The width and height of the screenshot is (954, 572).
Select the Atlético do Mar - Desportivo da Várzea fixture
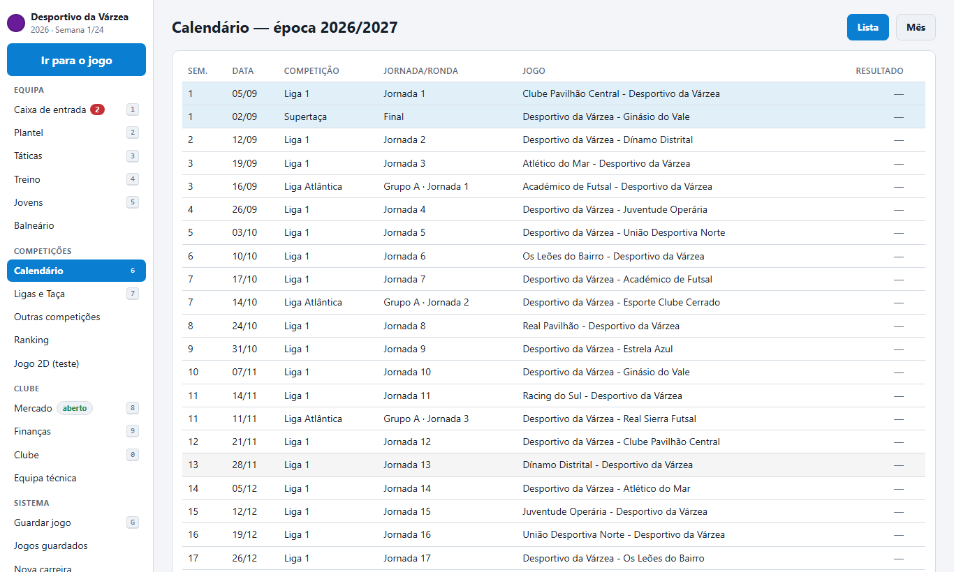pos(554,163)
